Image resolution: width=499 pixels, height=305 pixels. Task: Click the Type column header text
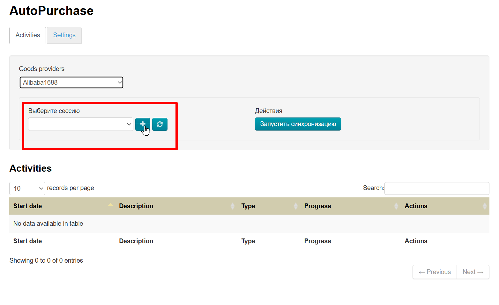point(248,206)
